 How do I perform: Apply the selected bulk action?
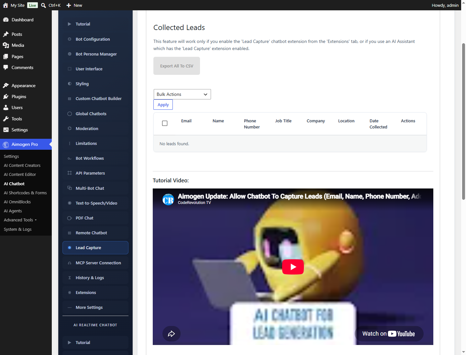pos(163,105)
